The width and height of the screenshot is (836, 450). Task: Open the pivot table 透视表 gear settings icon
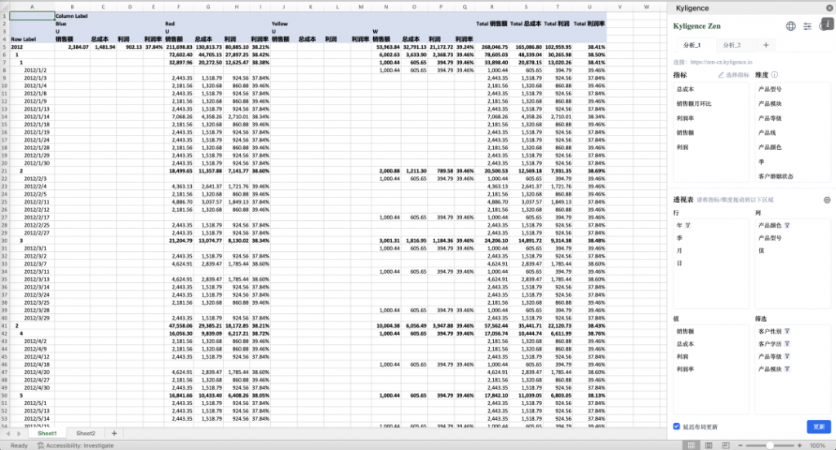[x=827, y=201]
